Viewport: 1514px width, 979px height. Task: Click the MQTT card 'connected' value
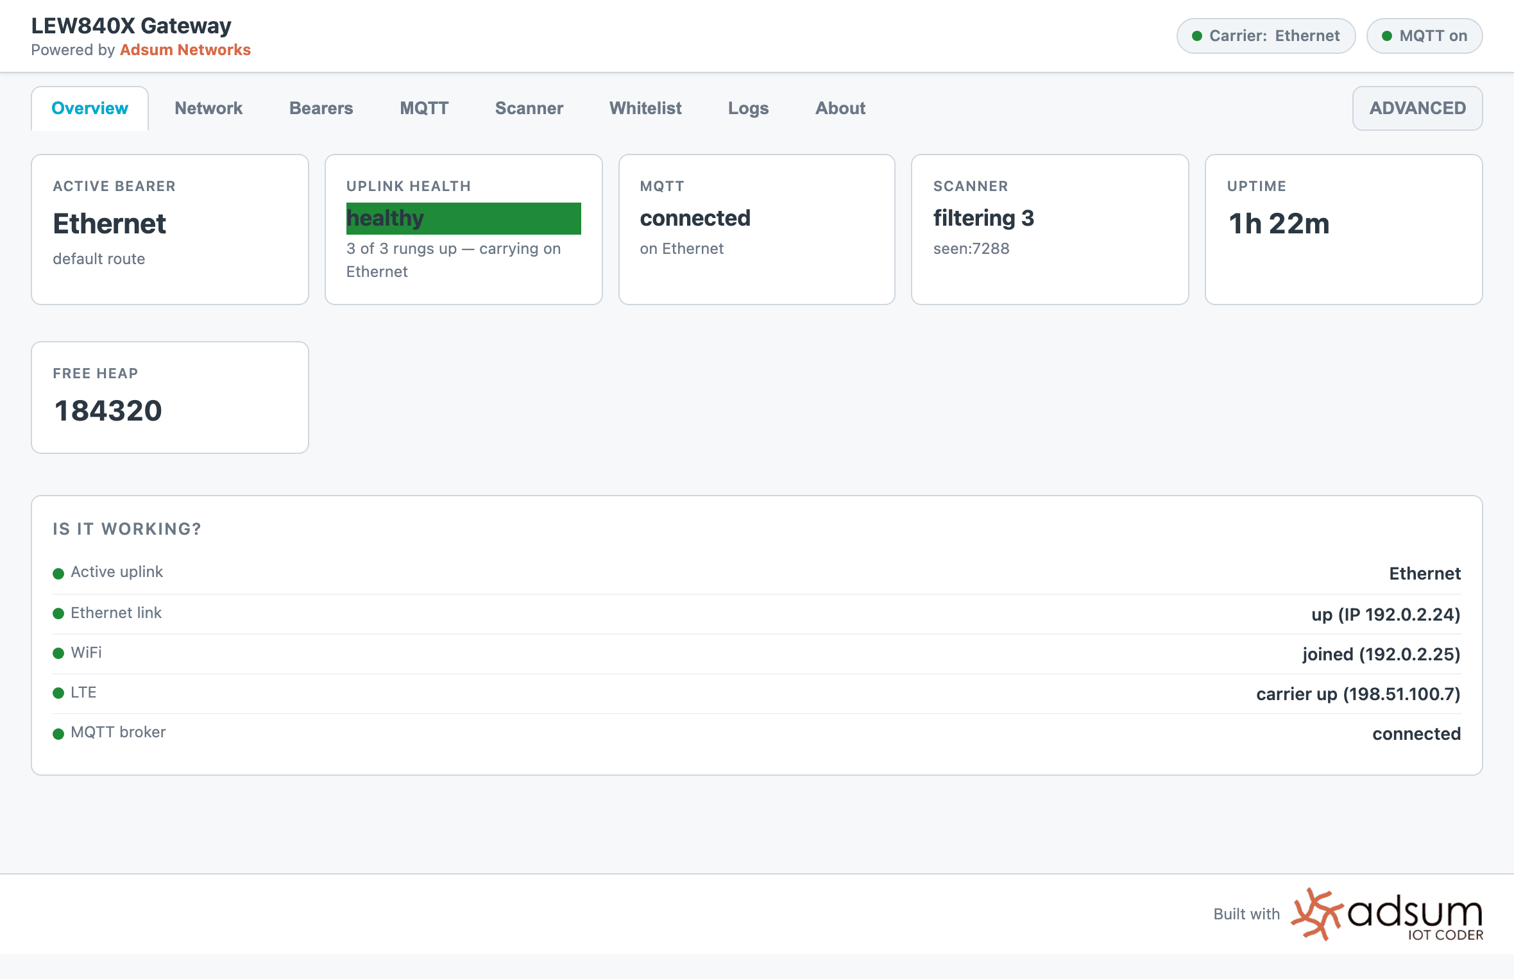click(x=695, y=219)
